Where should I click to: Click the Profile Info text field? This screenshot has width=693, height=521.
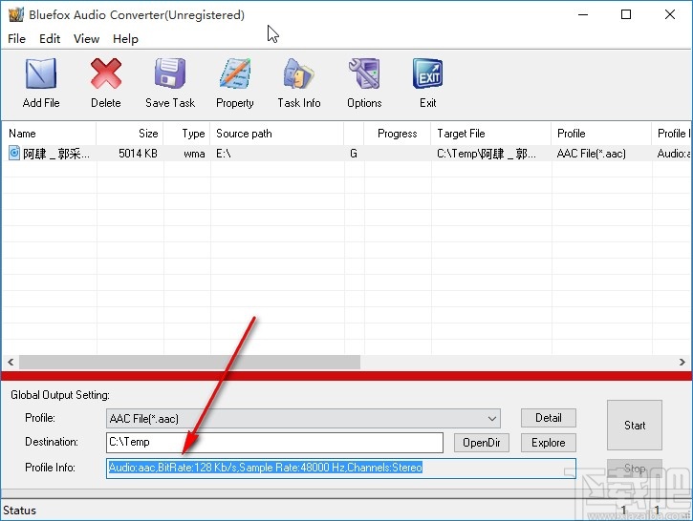(x=340, y=469)
